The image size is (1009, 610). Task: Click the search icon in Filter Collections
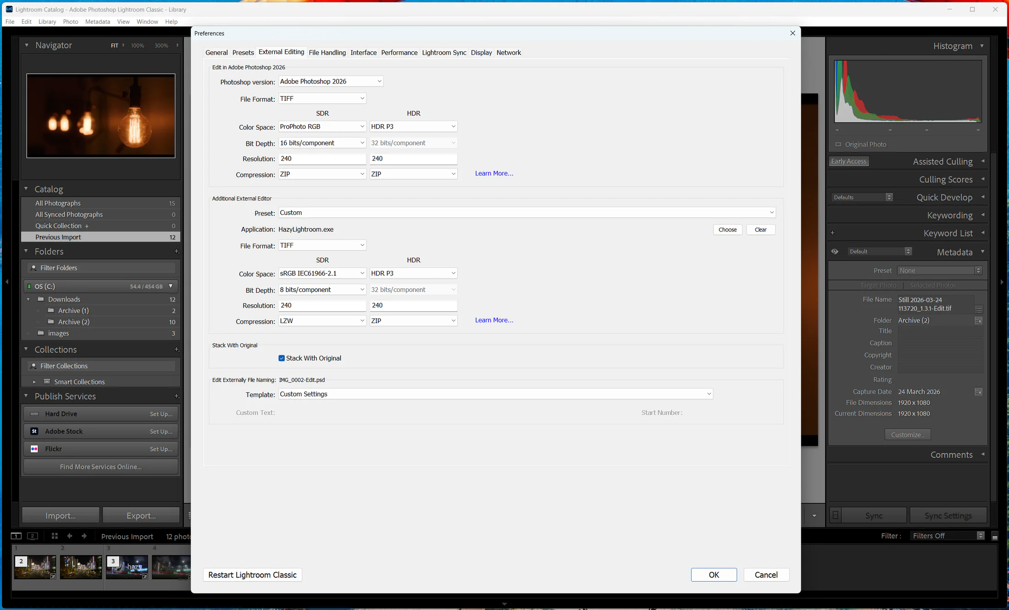pyautogui.click(x=33, y=366)
